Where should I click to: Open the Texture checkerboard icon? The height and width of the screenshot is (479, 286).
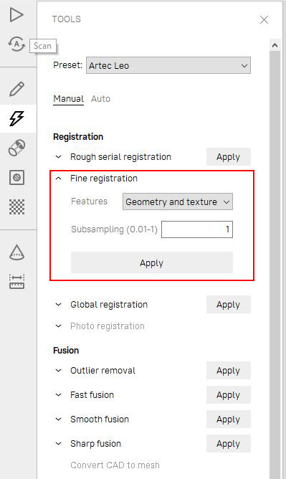click(16, 207)
